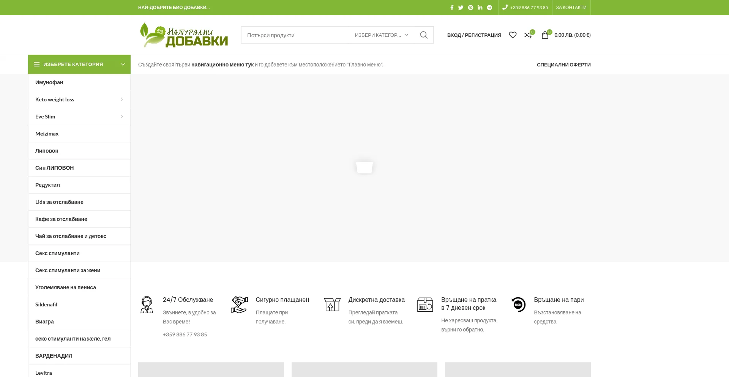
Task: Click the 'Вход / Регистрация' link
Action: 474,35
